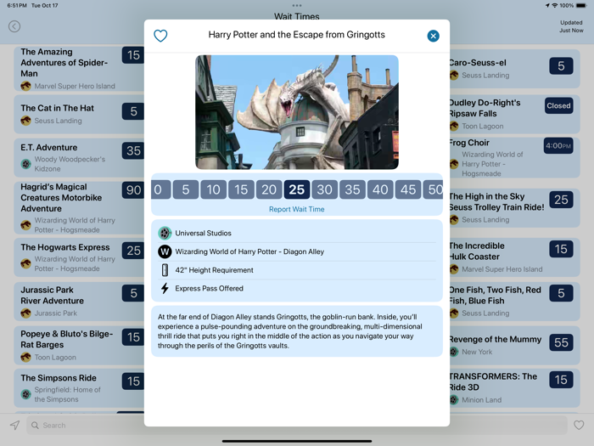
Task: Open favorites with the bottom-right heart icon
Action: coord(579,425)
